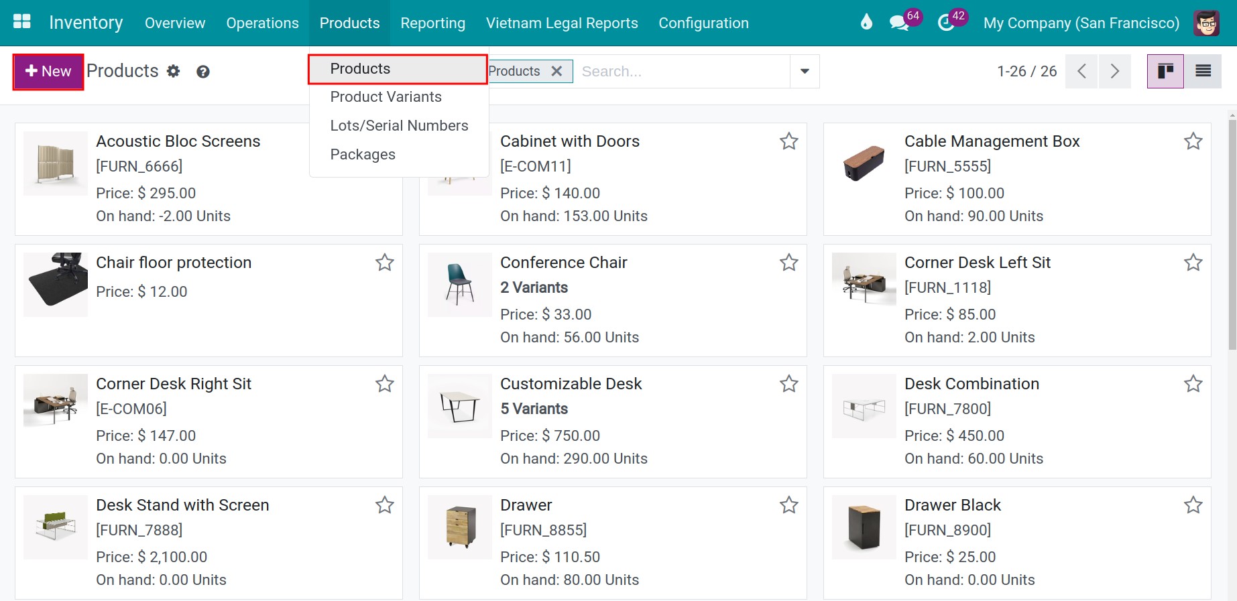Star the Desk Stand with Screen product
This screenshot has height=601, width=1237.
[x=385, y=505]
